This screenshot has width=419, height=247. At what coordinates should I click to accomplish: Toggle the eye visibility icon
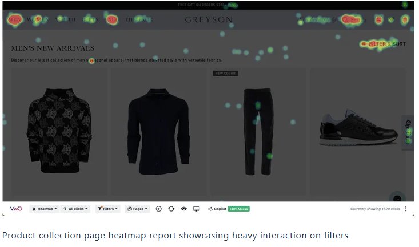pos(184,209)
